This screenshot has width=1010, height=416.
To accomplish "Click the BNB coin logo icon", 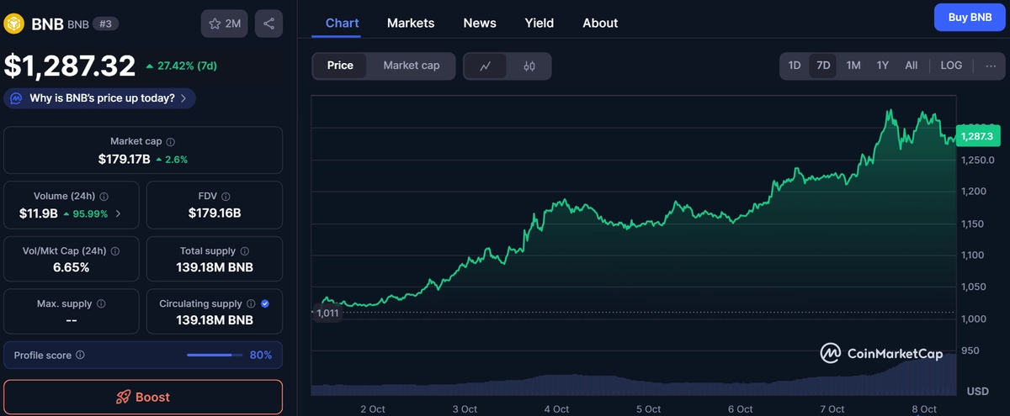I will click(14, 24).
